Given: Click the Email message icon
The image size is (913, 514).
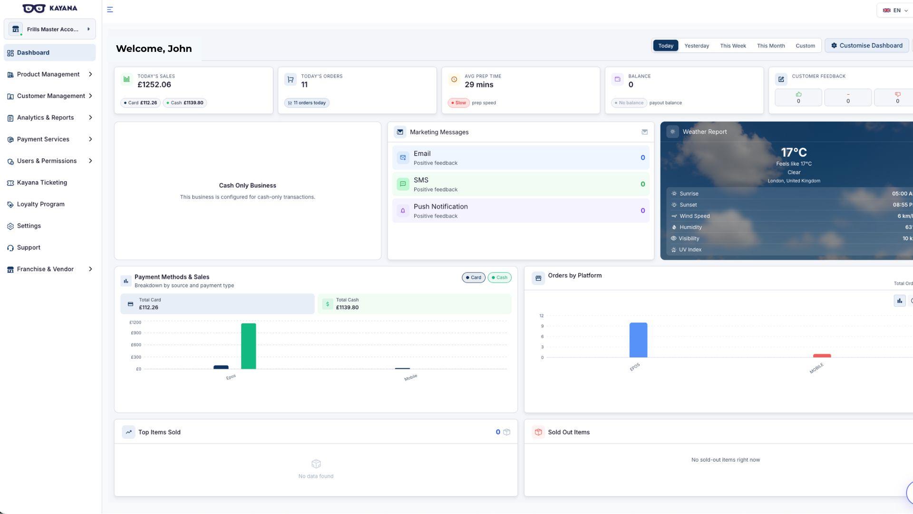Looking at the screenshot, I should pyautogui.click(x=403, y=158).
